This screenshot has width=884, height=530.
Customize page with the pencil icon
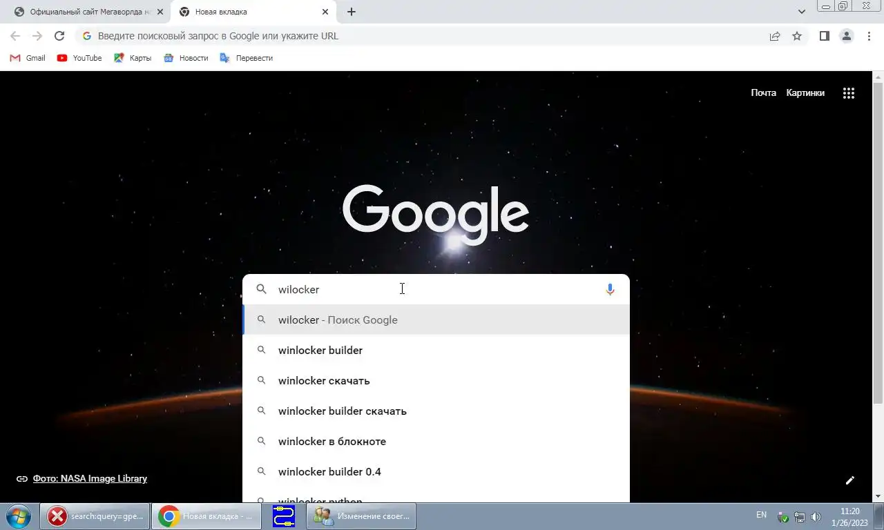point(850,480)
